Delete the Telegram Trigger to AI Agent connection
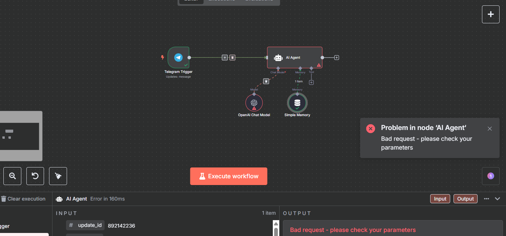 (x=232, y=57)
